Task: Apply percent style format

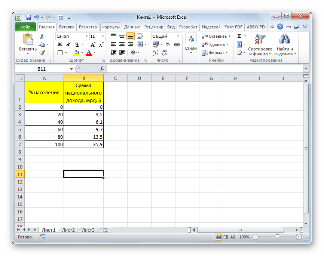Action: pyautogui.click(x=168, y=44)
